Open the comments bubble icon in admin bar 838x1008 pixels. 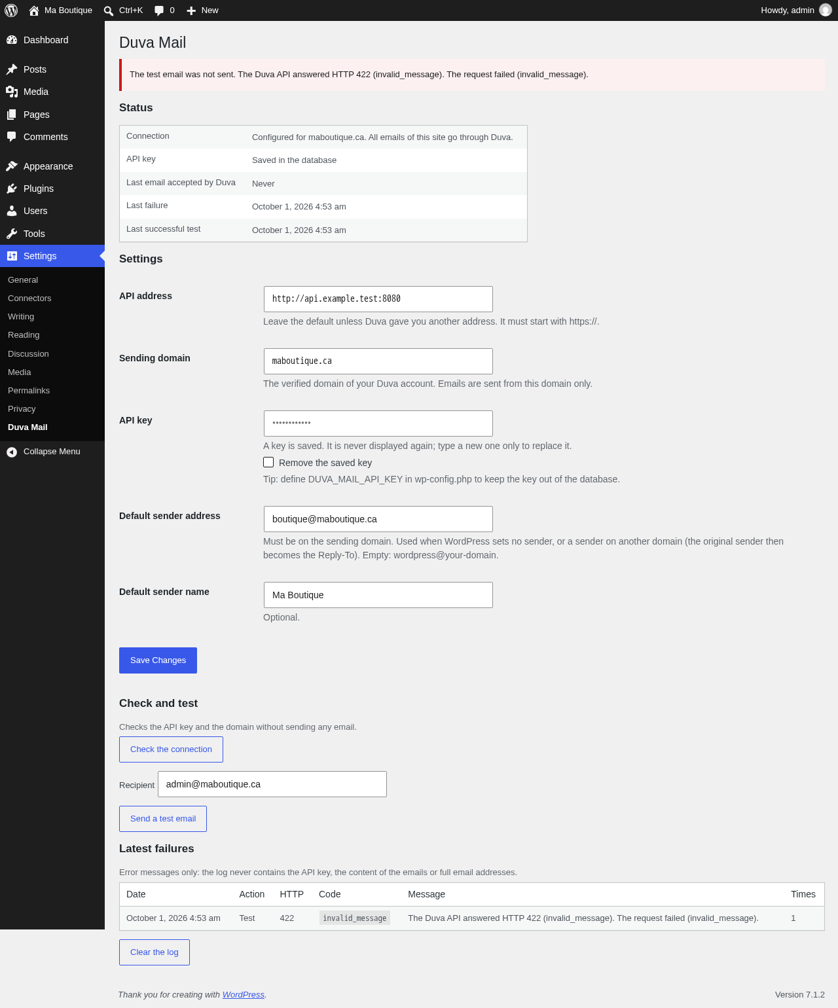pos(159,10)
